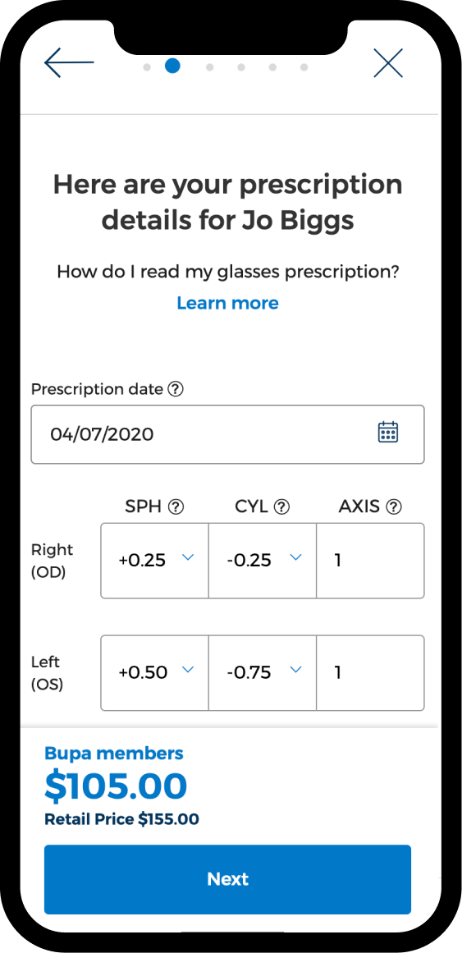The width and height of the screenshot is (462, 953).
Task: Tap the back arrow icon
Action: [69, 62]
